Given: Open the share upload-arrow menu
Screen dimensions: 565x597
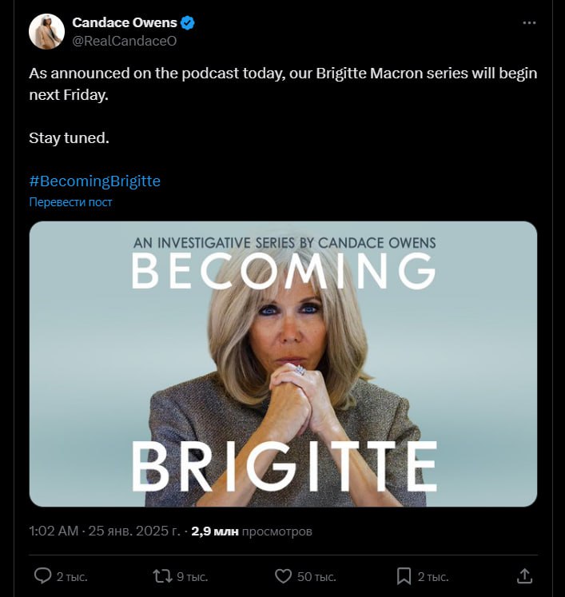Looking at the screenshot, I should (525, 575).
